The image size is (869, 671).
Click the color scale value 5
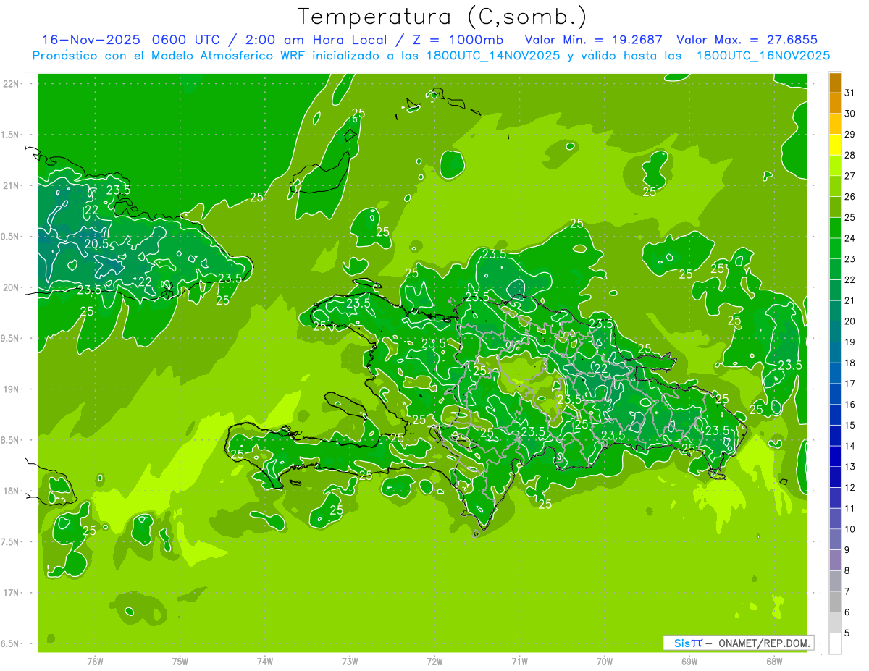click(847, 633)
